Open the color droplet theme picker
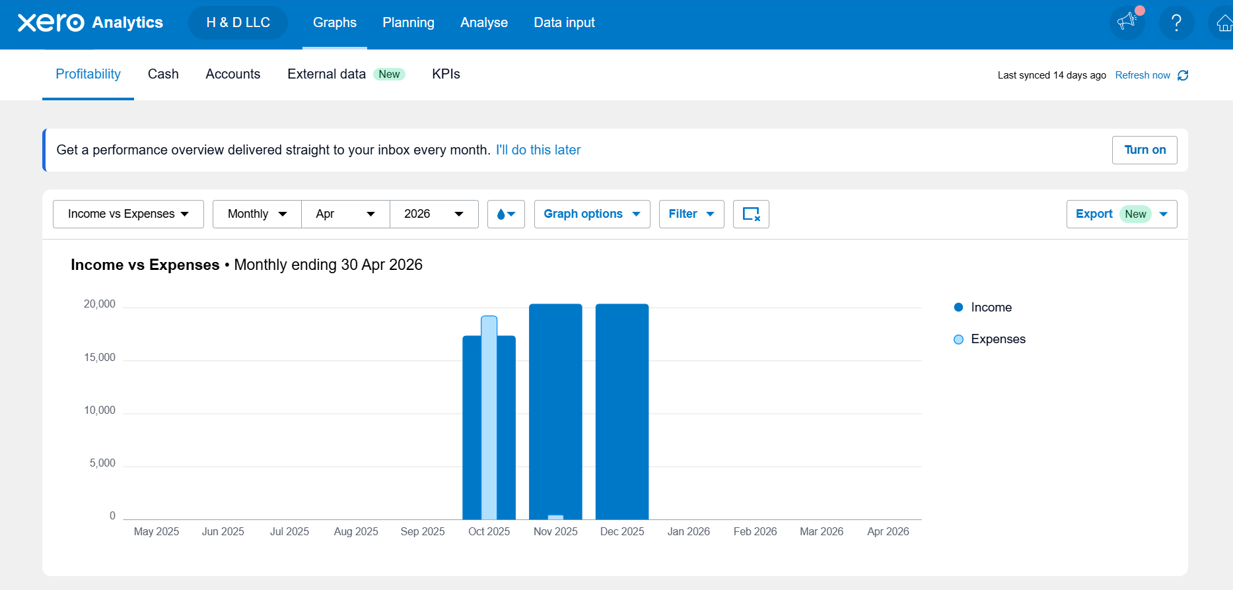Viewport: 1233px width, 590px height. coord(506,214)
